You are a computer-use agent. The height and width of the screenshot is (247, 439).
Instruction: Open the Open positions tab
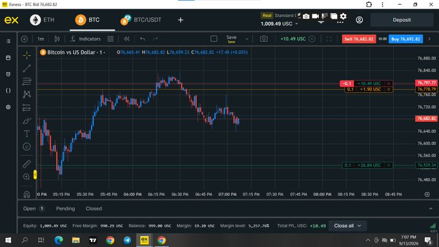[x=34, y=209]
